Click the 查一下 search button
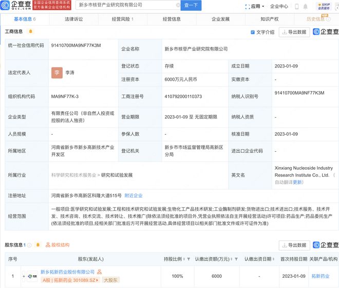Image resolution: width=339 pixels, height=288 pixels. 191,5
